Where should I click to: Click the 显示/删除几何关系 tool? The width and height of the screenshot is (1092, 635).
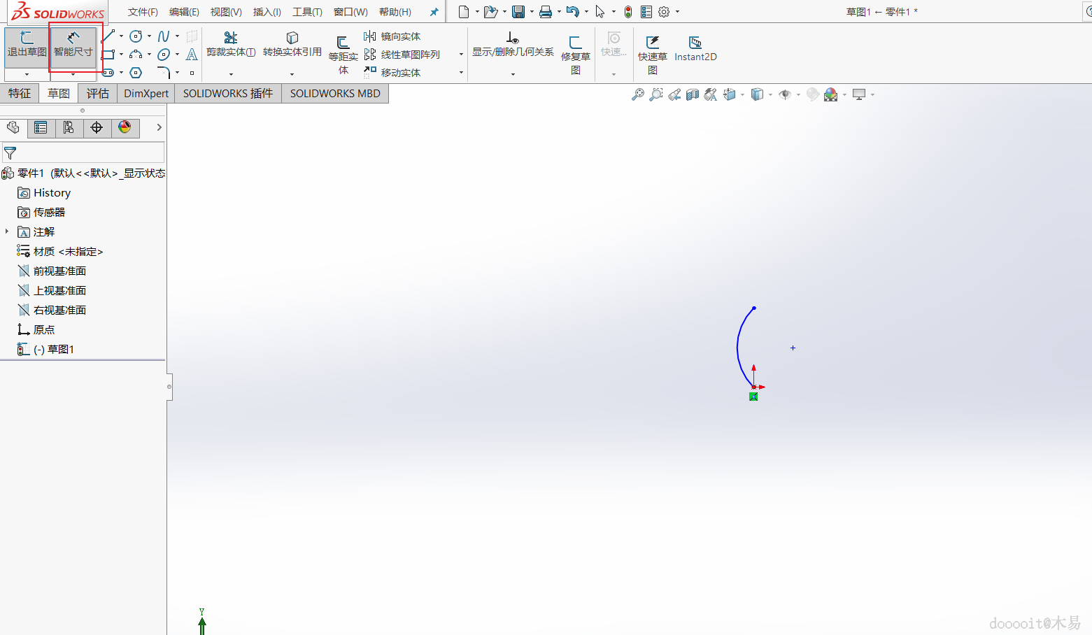tap(513, 44)
